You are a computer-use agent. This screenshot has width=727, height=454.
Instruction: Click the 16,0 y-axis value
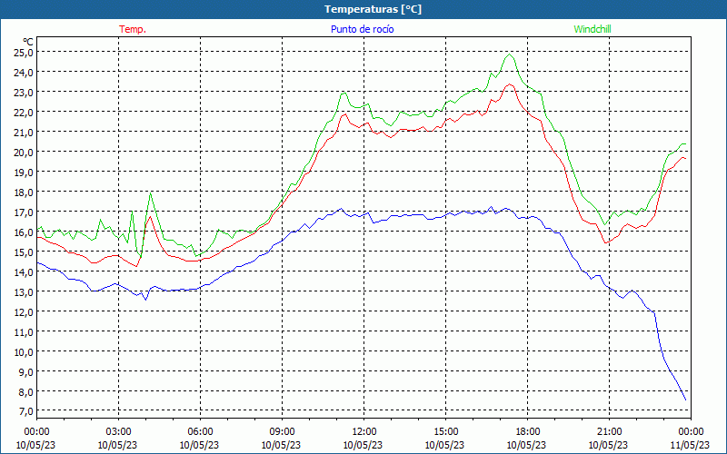pyautogui.click(x=24, y=232)
